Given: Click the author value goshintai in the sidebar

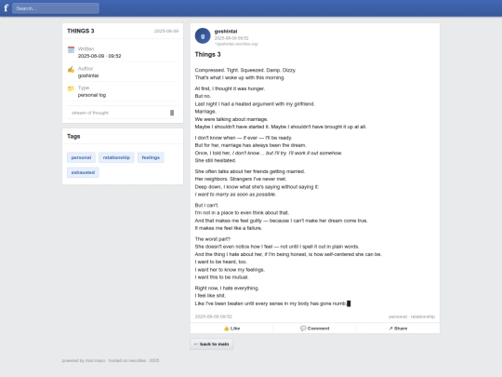Looking at the screenshot, I should (88, 75).
